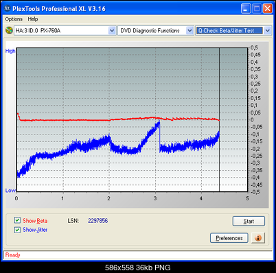The image size is (276, 273).
Task: Maximize the PlexTools window
Action: point(257,9)
